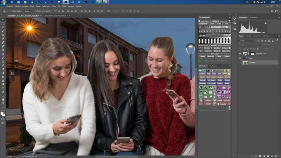Switch to the TK Acciones tab
Image resolution: width=281 pixels, height=158 pixels.
(x=213, y=66)
